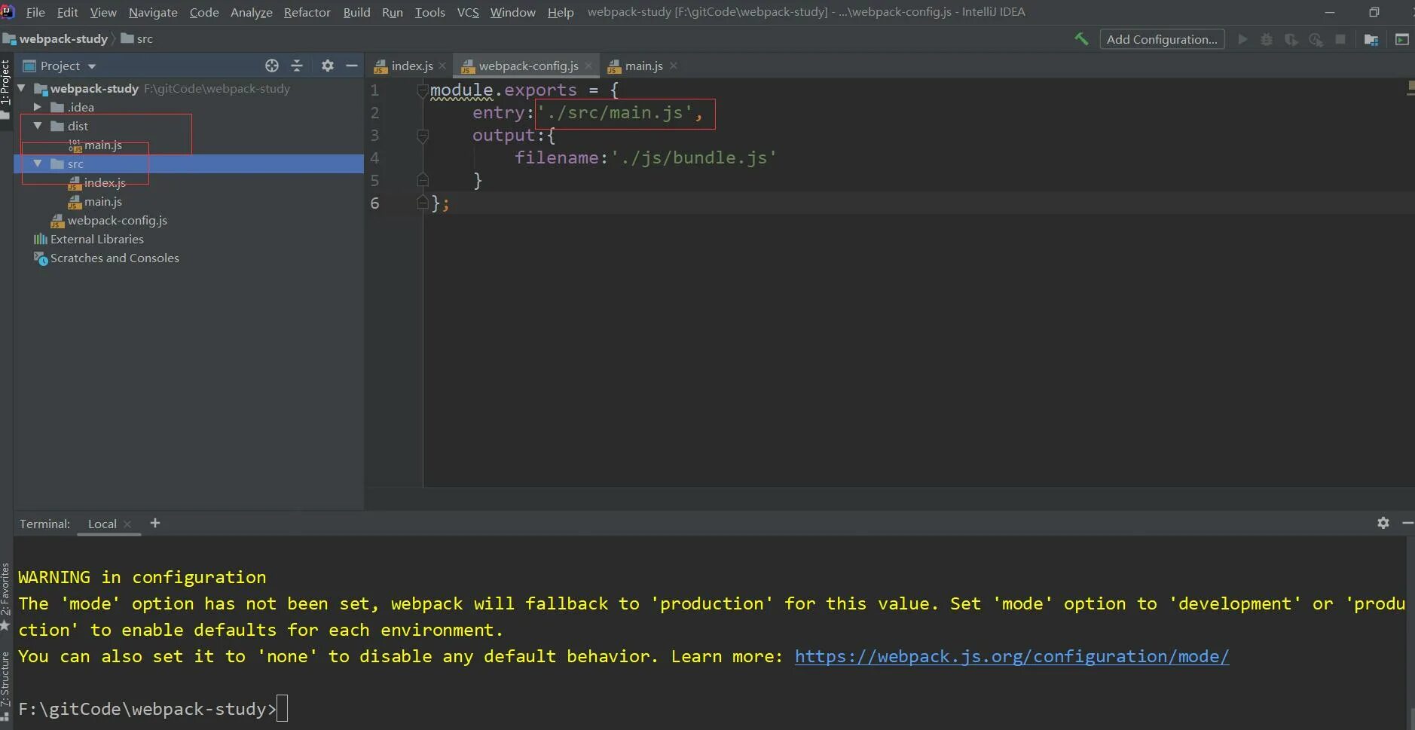1415x730 pixels.
Task: Click the Build Project hammer icon
Action: pyautogui.click(x=1081, y=39)
